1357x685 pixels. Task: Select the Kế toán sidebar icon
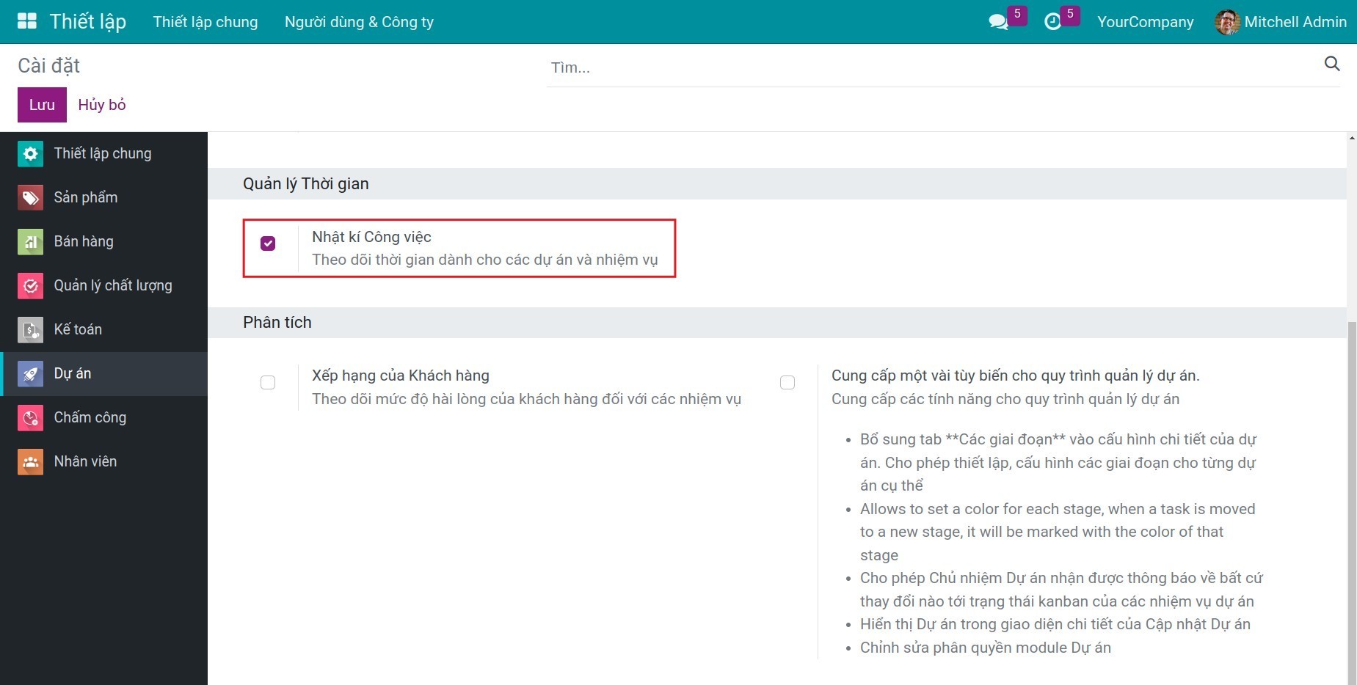click(x=30, y=329)
